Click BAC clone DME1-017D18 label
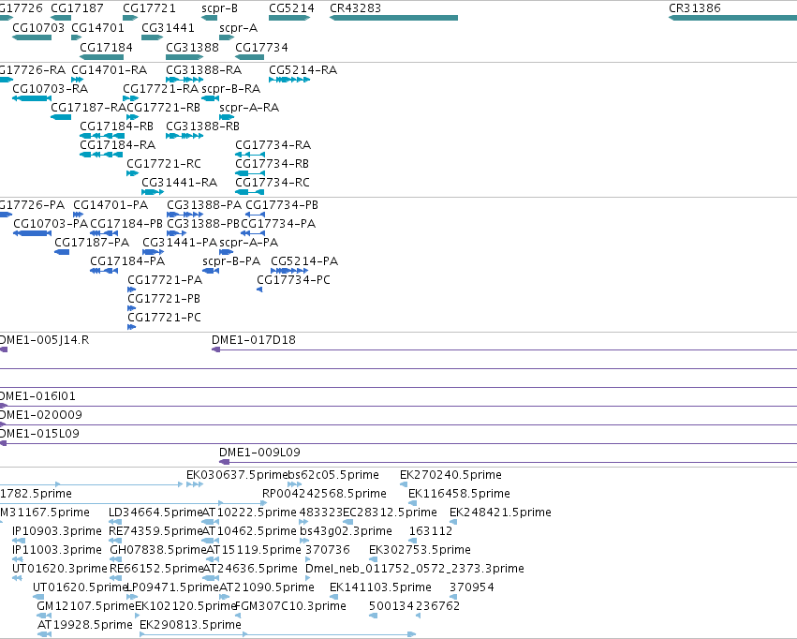The width and height of the screenshot is (797, 639). point(254,339)
